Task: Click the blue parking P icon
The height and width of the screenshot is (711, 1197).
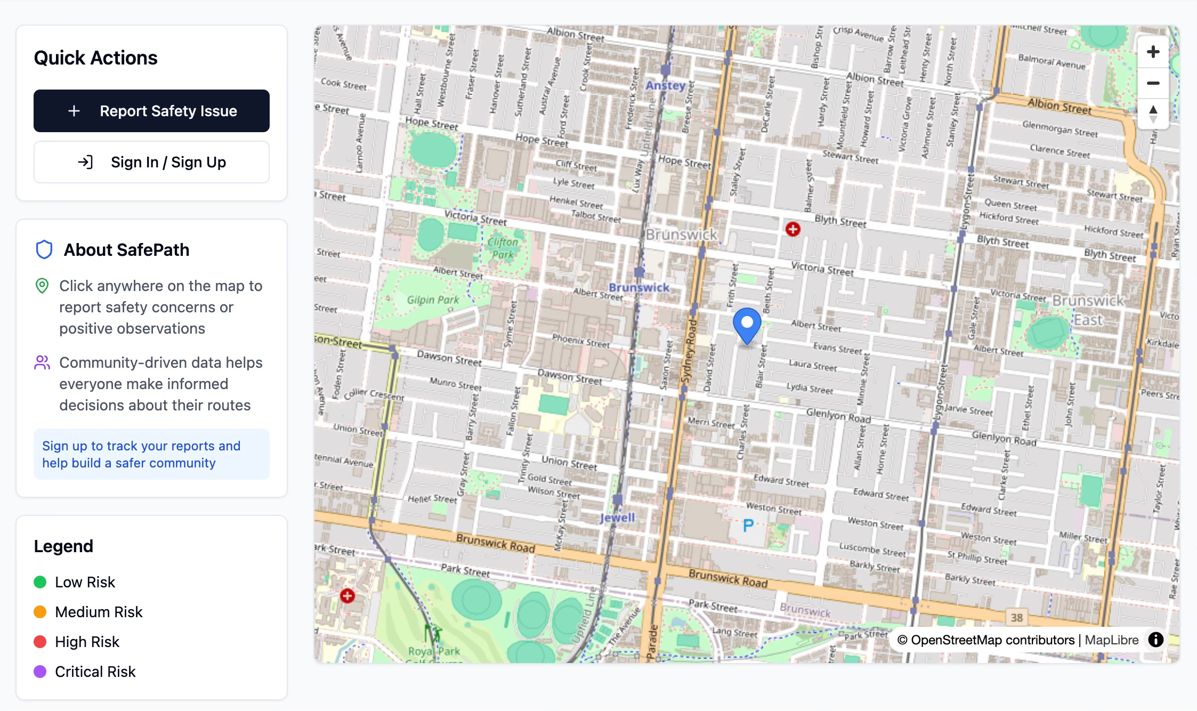Action: pyautogui.click(x=748, y=526)
